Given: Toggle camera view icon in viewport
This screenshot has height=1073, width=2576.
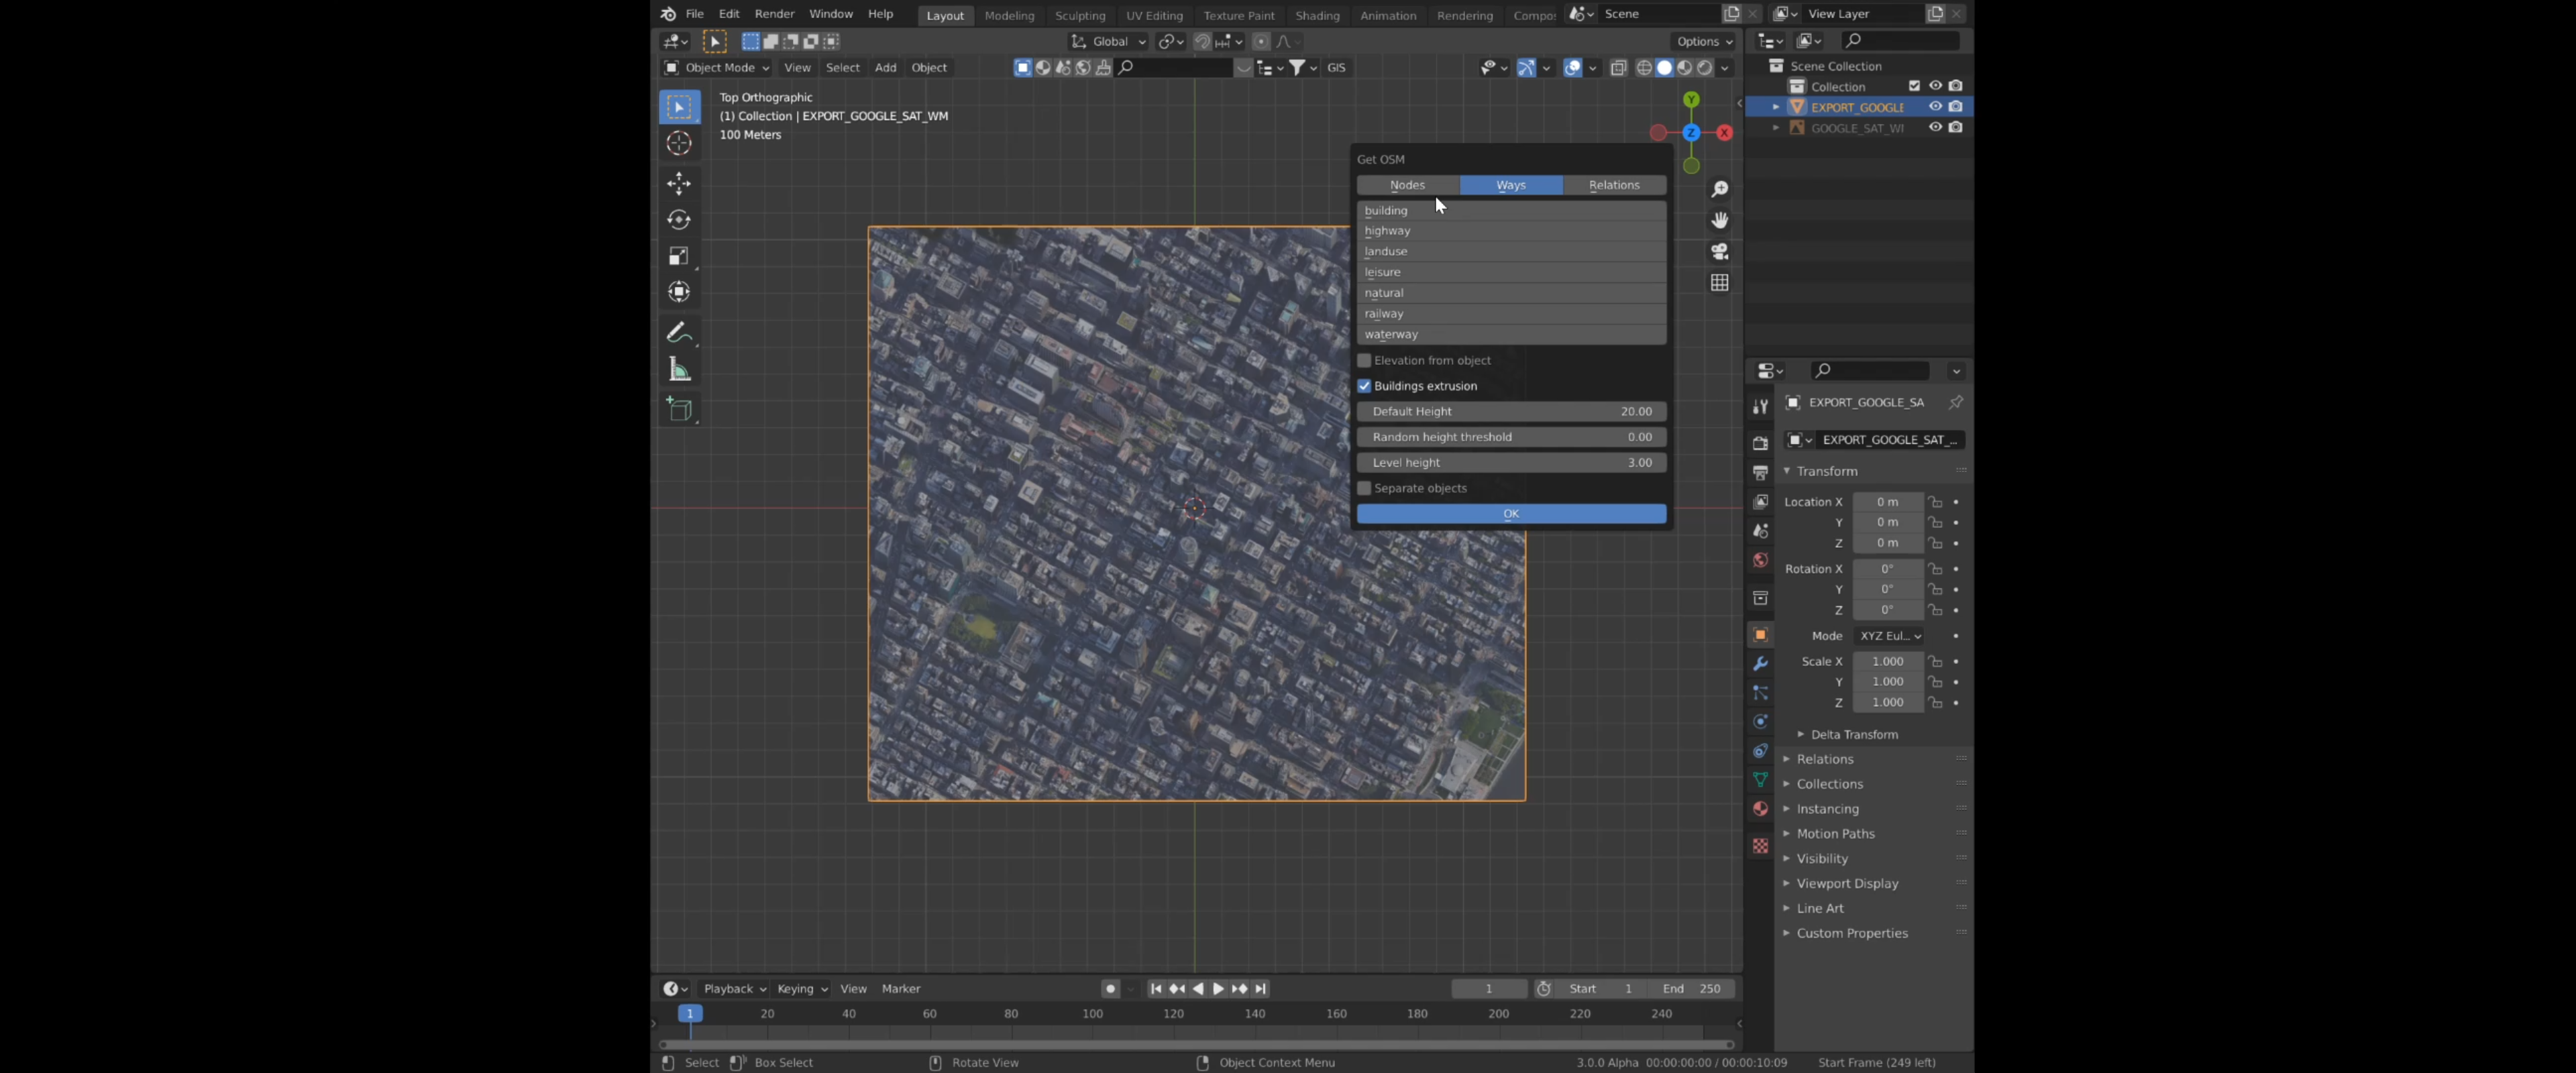Looking at the screenshot, I should pos(1719,251).
